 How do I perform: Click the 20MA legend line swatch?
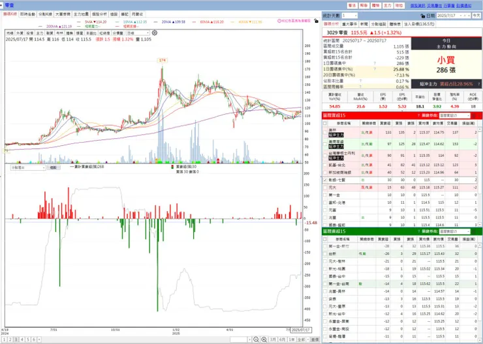156,22
